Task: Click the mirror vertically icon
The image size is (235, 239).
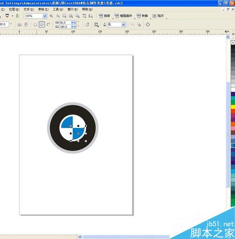Action: pos(26,24)
